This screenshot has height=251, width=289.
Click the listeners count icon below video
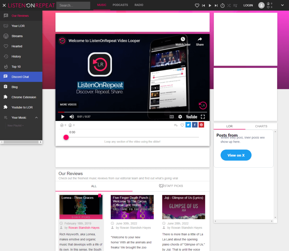pos(70,125)
